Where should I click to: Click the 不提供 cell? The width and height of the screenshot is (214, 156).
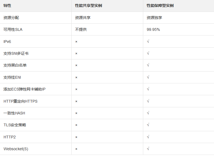(x=81, y=29)
